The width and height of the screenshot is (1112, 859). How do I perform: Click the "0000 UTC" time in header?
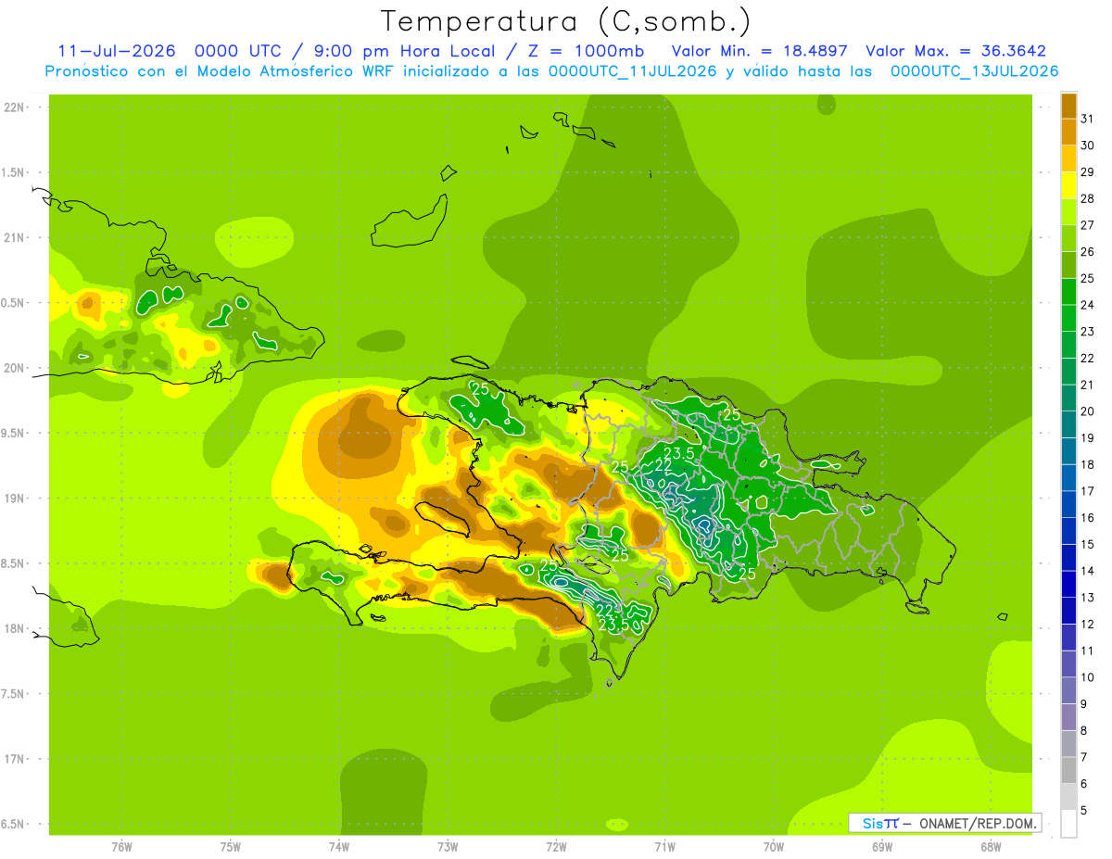(239, 51)
